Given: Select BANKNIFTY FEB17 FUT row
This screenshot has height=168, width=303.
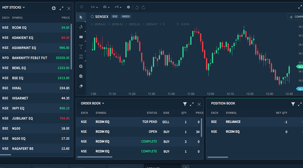Looking at the screenshot, I should tap(35, 58).
